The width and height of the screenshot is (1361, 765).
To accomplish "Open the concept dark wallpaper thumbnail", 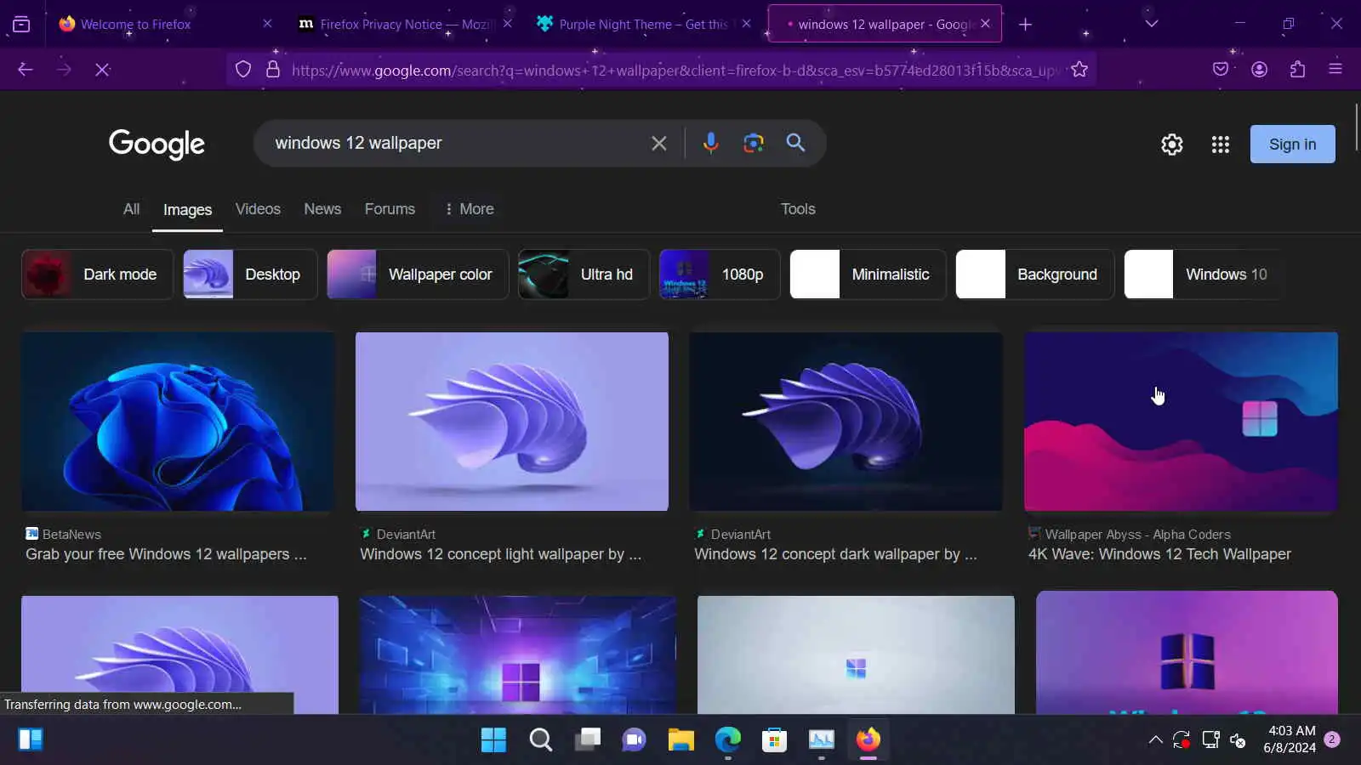I will pyautogui.click(x=846, y=422).
